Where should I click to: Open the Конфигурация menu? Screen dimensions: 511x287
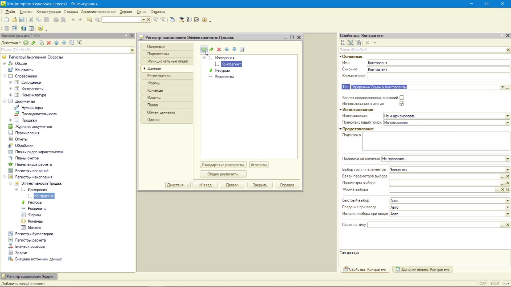point(48,12)
